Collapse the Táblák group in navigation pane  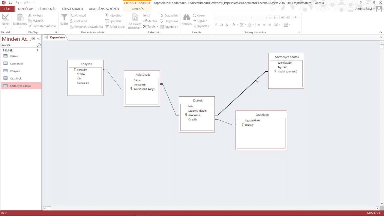(37, 50)
